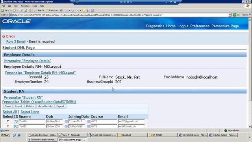Click the yellow Discuss folder toolbar icon
This screenshot has height=142, width=252.
84,11
